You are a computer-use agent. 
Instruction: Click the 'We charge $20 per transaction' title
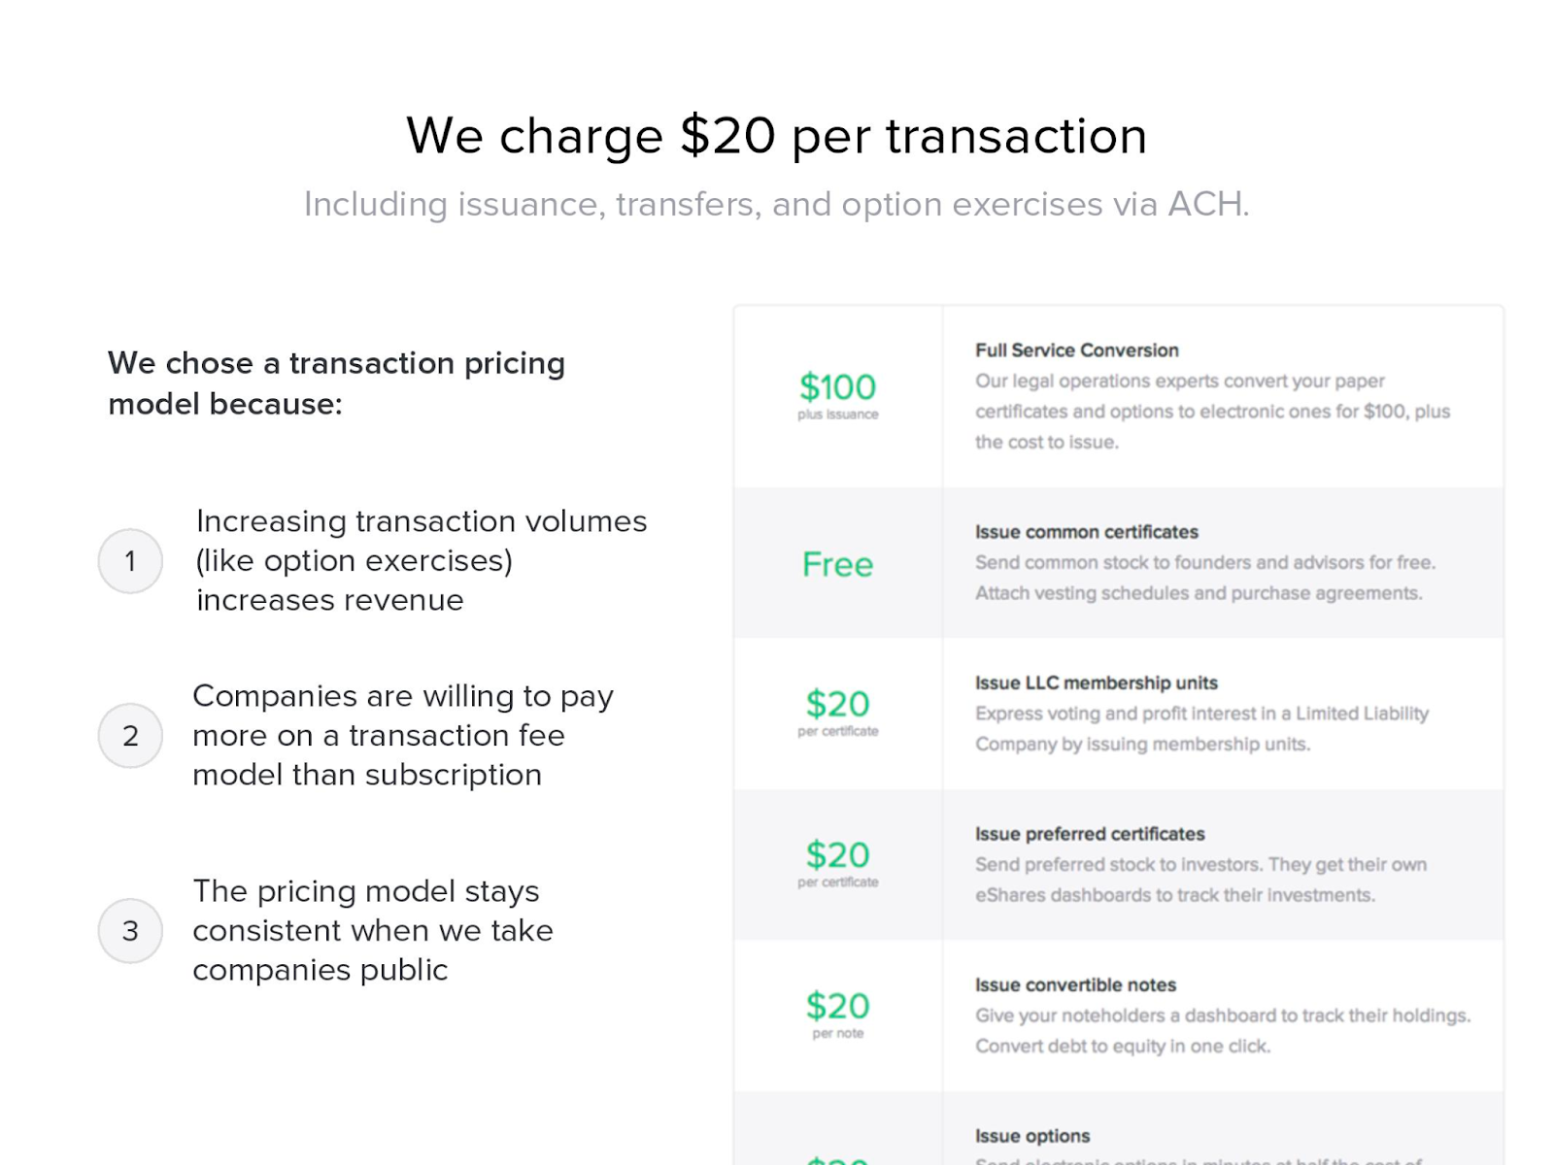coord(777,136)
